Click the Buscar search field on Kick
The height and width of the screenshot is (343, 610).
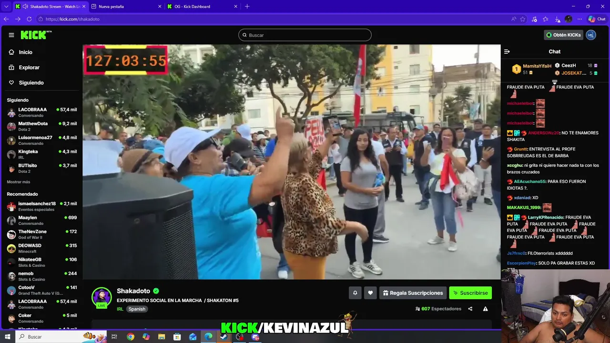(305, 35)
